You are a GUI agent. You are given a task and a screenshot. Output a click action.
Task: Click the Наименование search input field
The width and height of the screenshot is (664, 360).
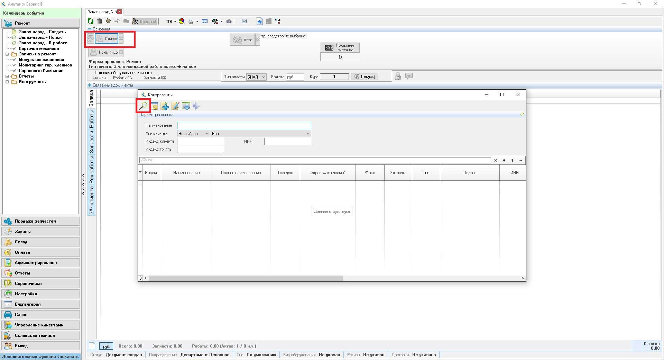click(244, 125)
